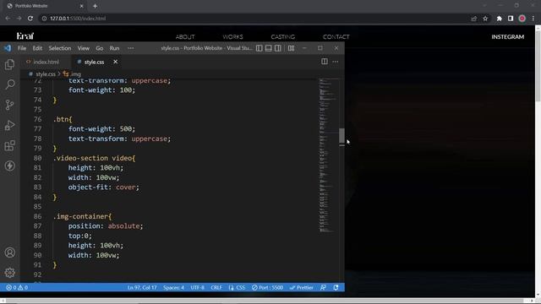Click the object-fit: cover declaration
Screen dimensions: 541x304
[x=103, y=187]
